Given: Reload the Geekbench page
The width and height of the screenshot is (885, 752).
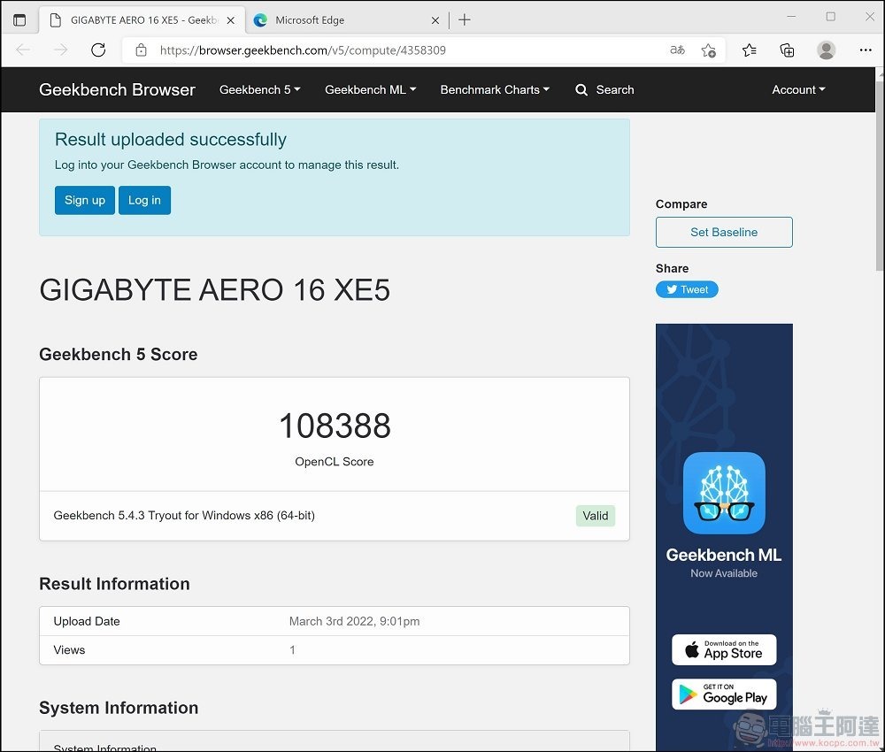Looking at the screenshot, I should coord(98,50).
